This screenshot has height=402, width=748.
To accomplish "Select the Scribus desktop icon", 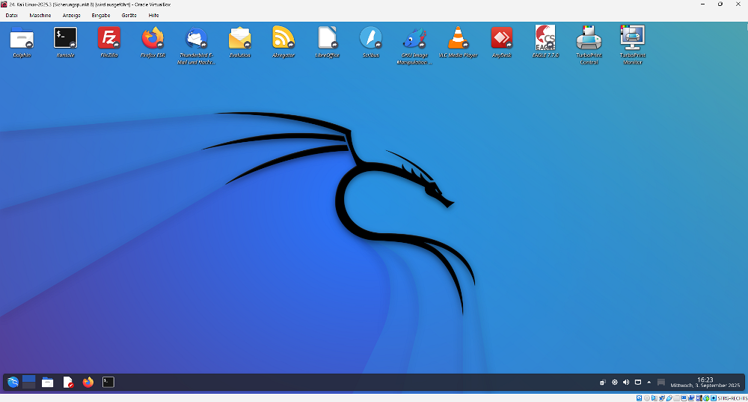I will (x=370, y=37).
